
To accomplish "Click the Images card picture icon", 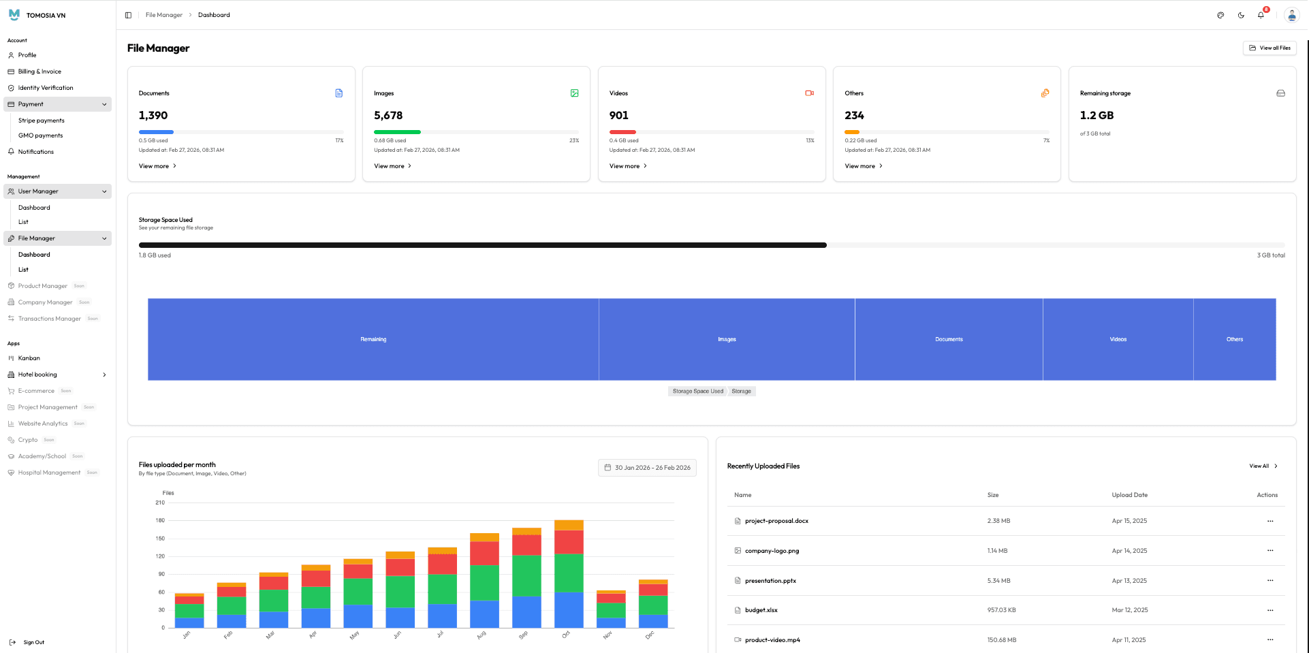I will (574, 93).
